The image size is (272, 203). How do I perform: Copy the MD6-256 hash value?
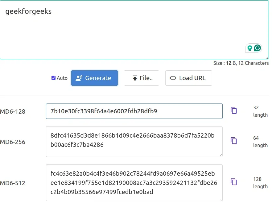tap(234, 141)
